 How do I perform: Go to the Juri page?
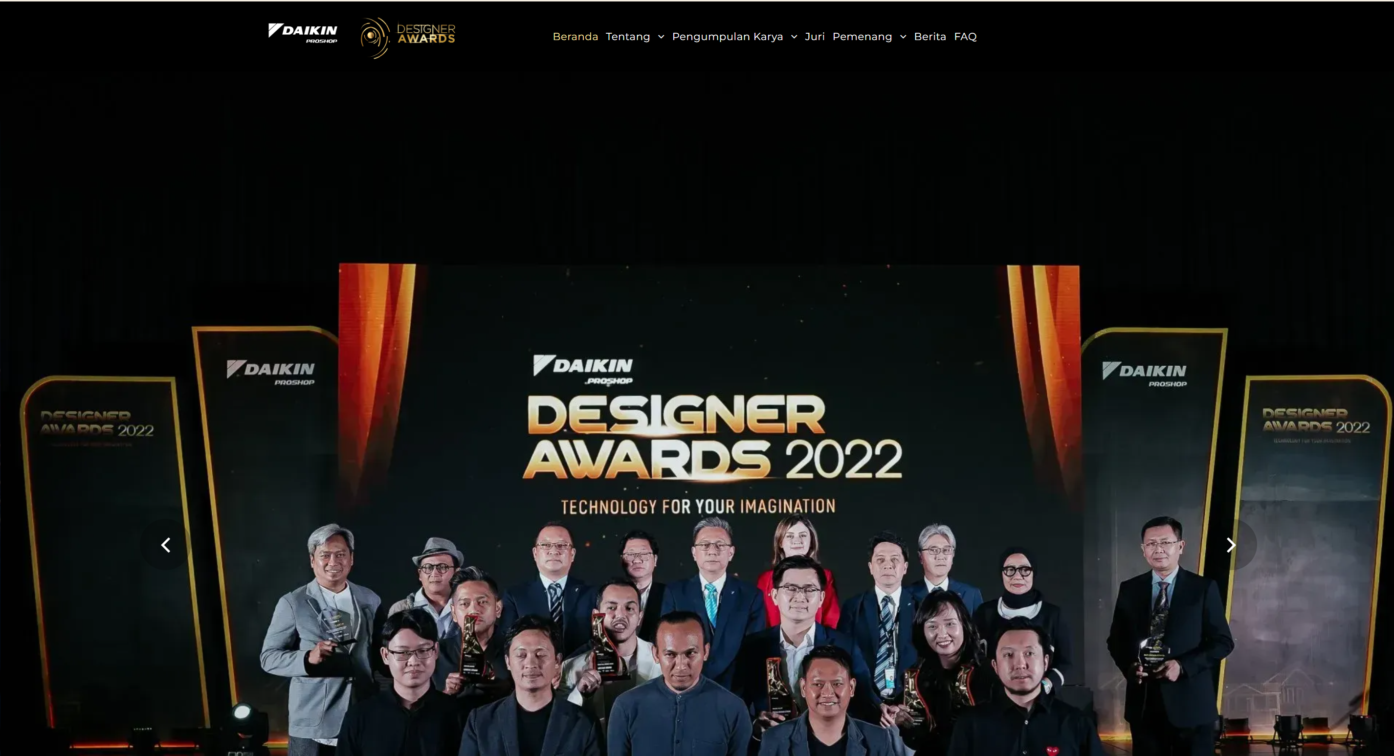pos(815,36)
